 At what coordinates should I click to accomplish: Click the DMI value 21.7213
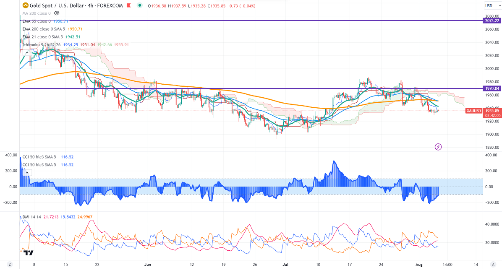tap(51, 217)
